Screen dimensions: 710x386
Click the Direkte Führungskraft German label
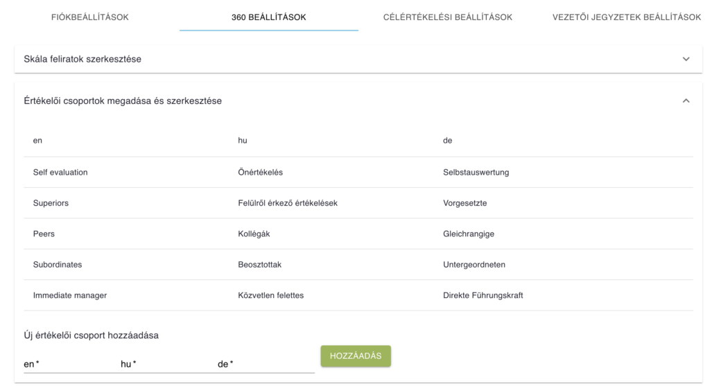coord(483,295)
